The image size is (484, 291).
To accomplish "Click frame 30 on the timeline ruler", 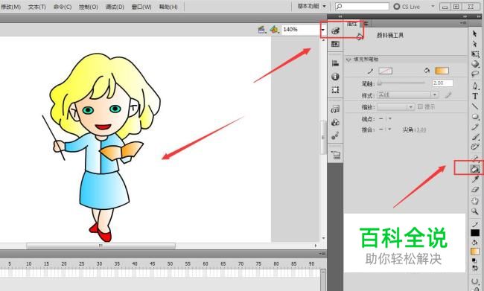I will pos(99,264).
